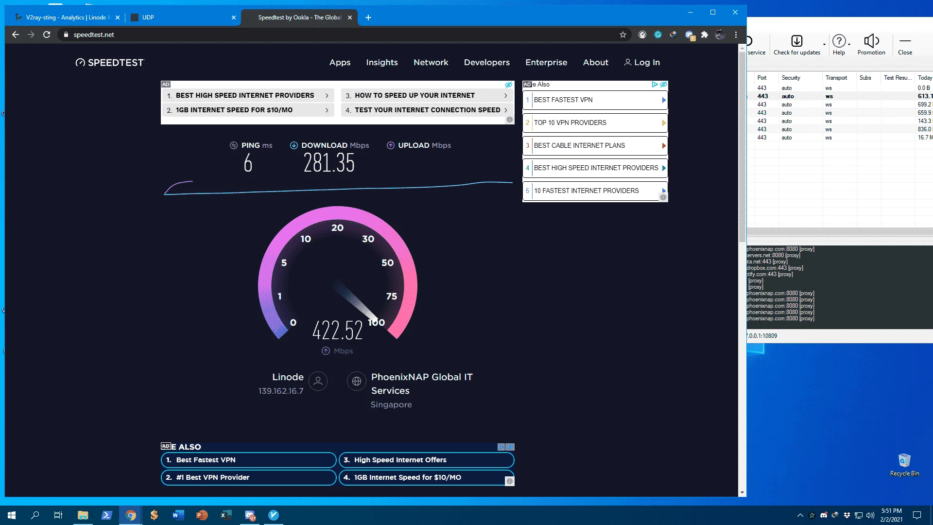Click Promotion speaker icon in V2ray window
The width and height of the screenshot is (933, 525).
(x=871, y=45)
